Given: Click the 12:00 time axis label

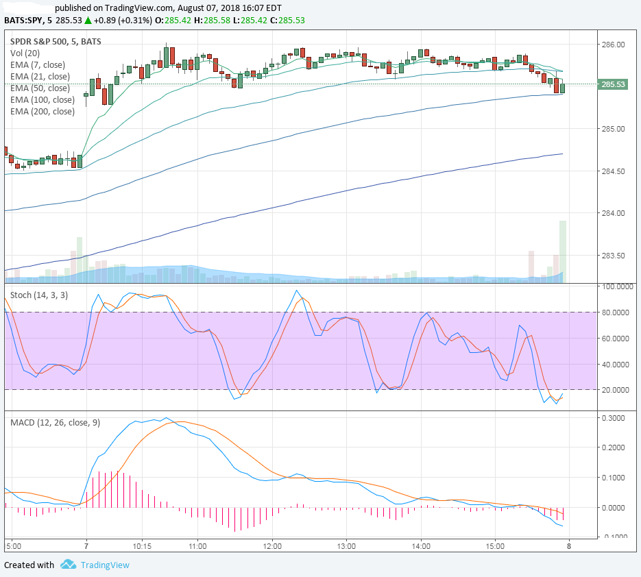Looking at the screenshot, I should [x=272, y=546].
